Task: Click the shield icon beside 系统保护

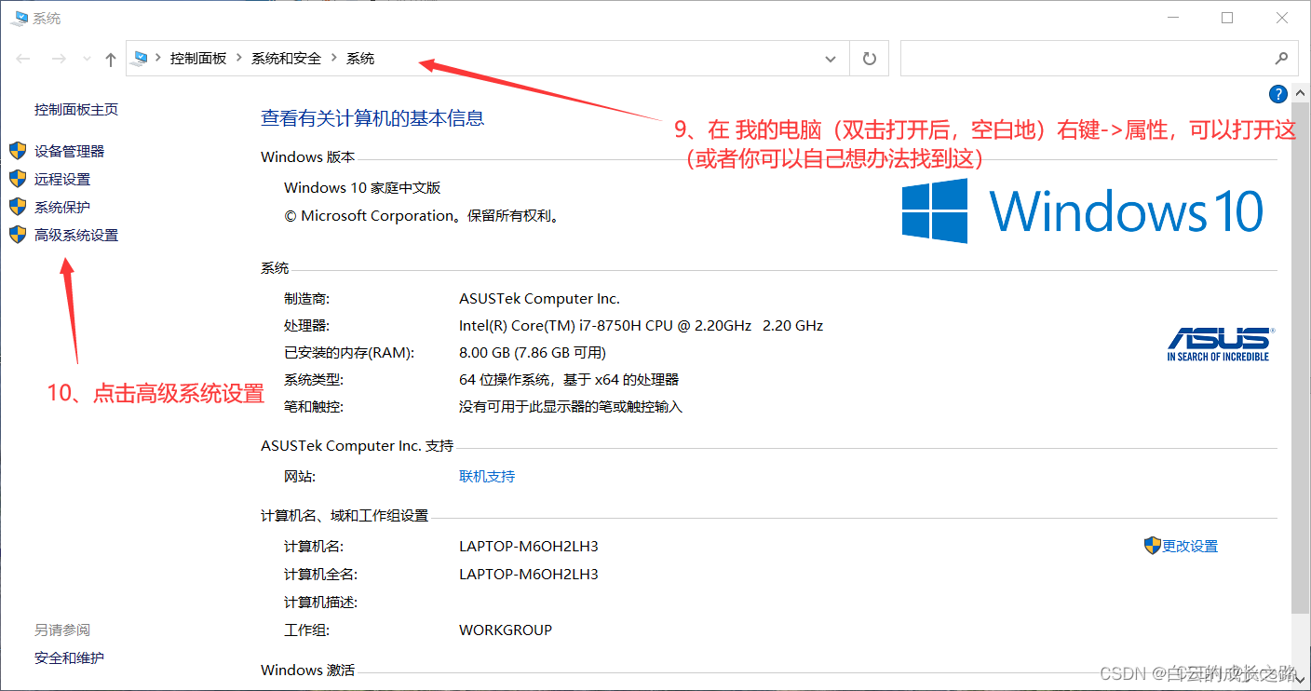Action: (x=18, y=207)
